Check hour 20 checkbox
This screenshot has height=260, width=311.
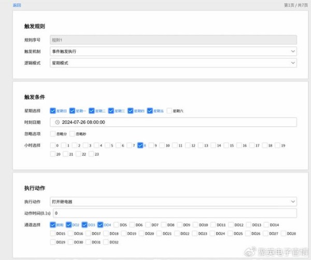click(53, 154)
